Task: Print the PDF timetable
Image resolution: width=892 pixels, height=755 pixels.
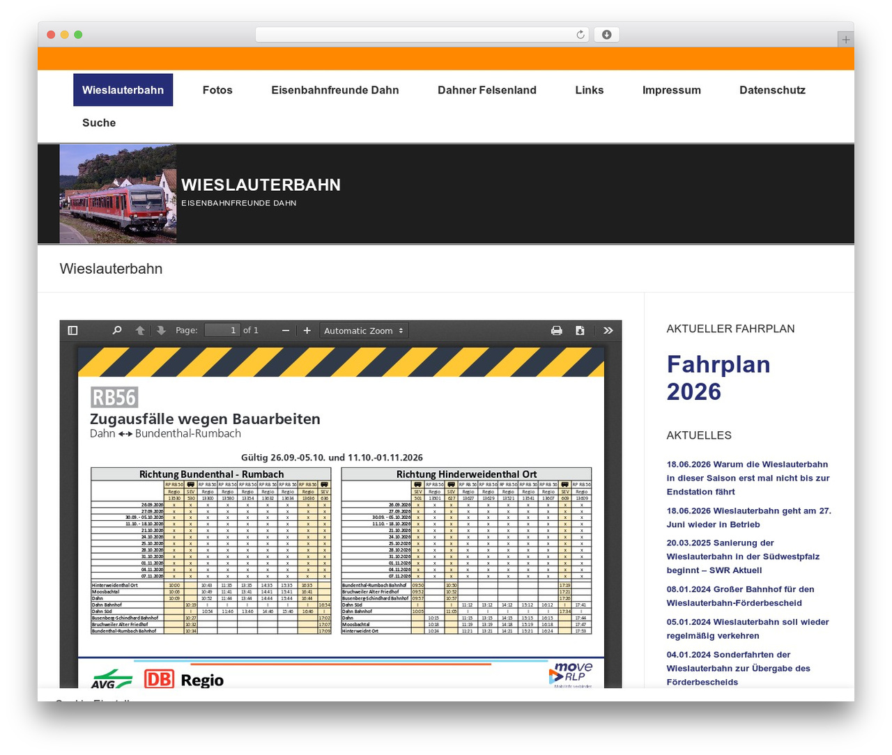Action: [557, 330]
